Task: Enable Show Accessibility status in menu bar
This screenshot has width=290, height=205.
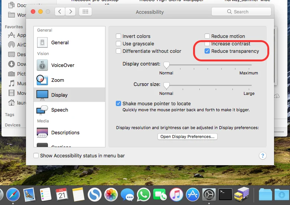Action: [36, 156]
